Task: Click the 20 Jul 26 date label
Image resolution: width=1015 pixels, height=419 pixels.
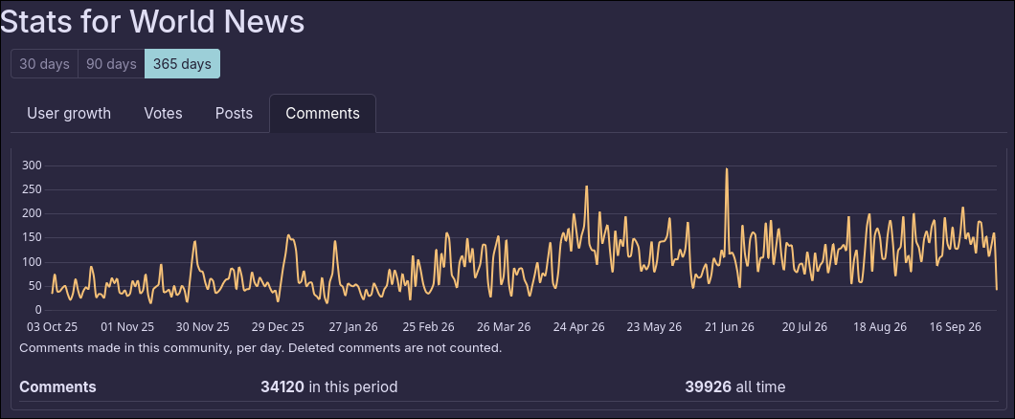Action: tap(804, 327)
